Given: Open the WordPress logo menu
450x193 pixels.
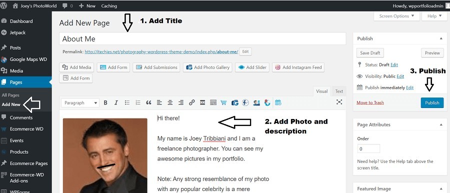Looking at the screenshot, I should 3,5.
